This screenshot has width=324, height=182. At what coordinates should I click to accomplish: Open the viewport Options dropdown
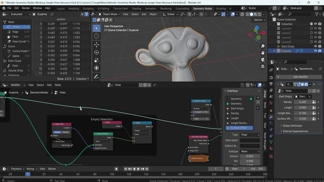tap(259, 20)
